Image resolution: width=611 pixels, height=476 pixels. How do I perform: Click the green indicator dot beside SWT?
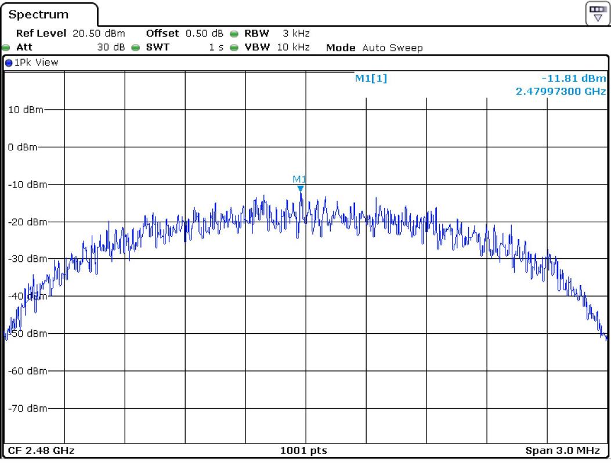coord(136,48)
